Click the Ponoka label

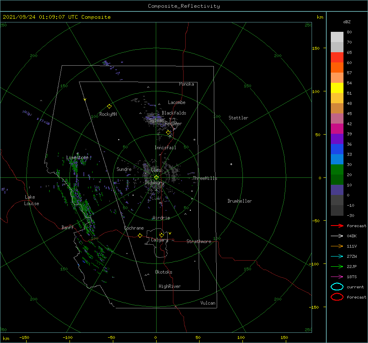[186, 84]
